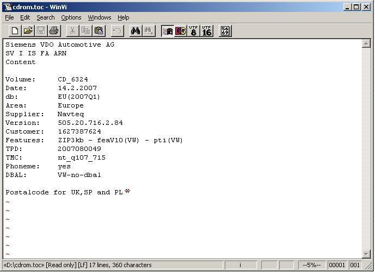Minimize the WinVi window
The image size is (375, 272).
pos(347,7)
